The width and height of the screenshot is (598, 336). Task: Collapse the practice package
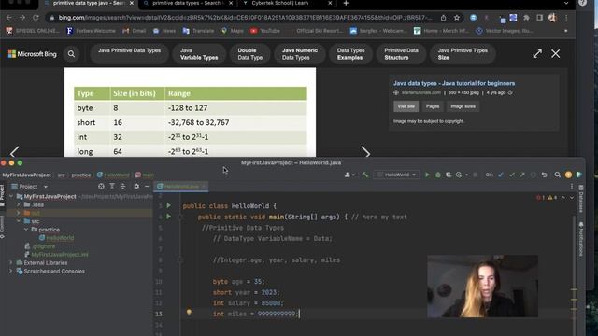click(26, 230)
